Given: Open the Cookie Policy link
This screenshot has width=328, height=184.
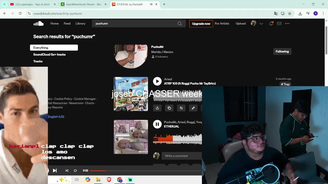Looking at the screenshot, I should [x=63, y=99].
